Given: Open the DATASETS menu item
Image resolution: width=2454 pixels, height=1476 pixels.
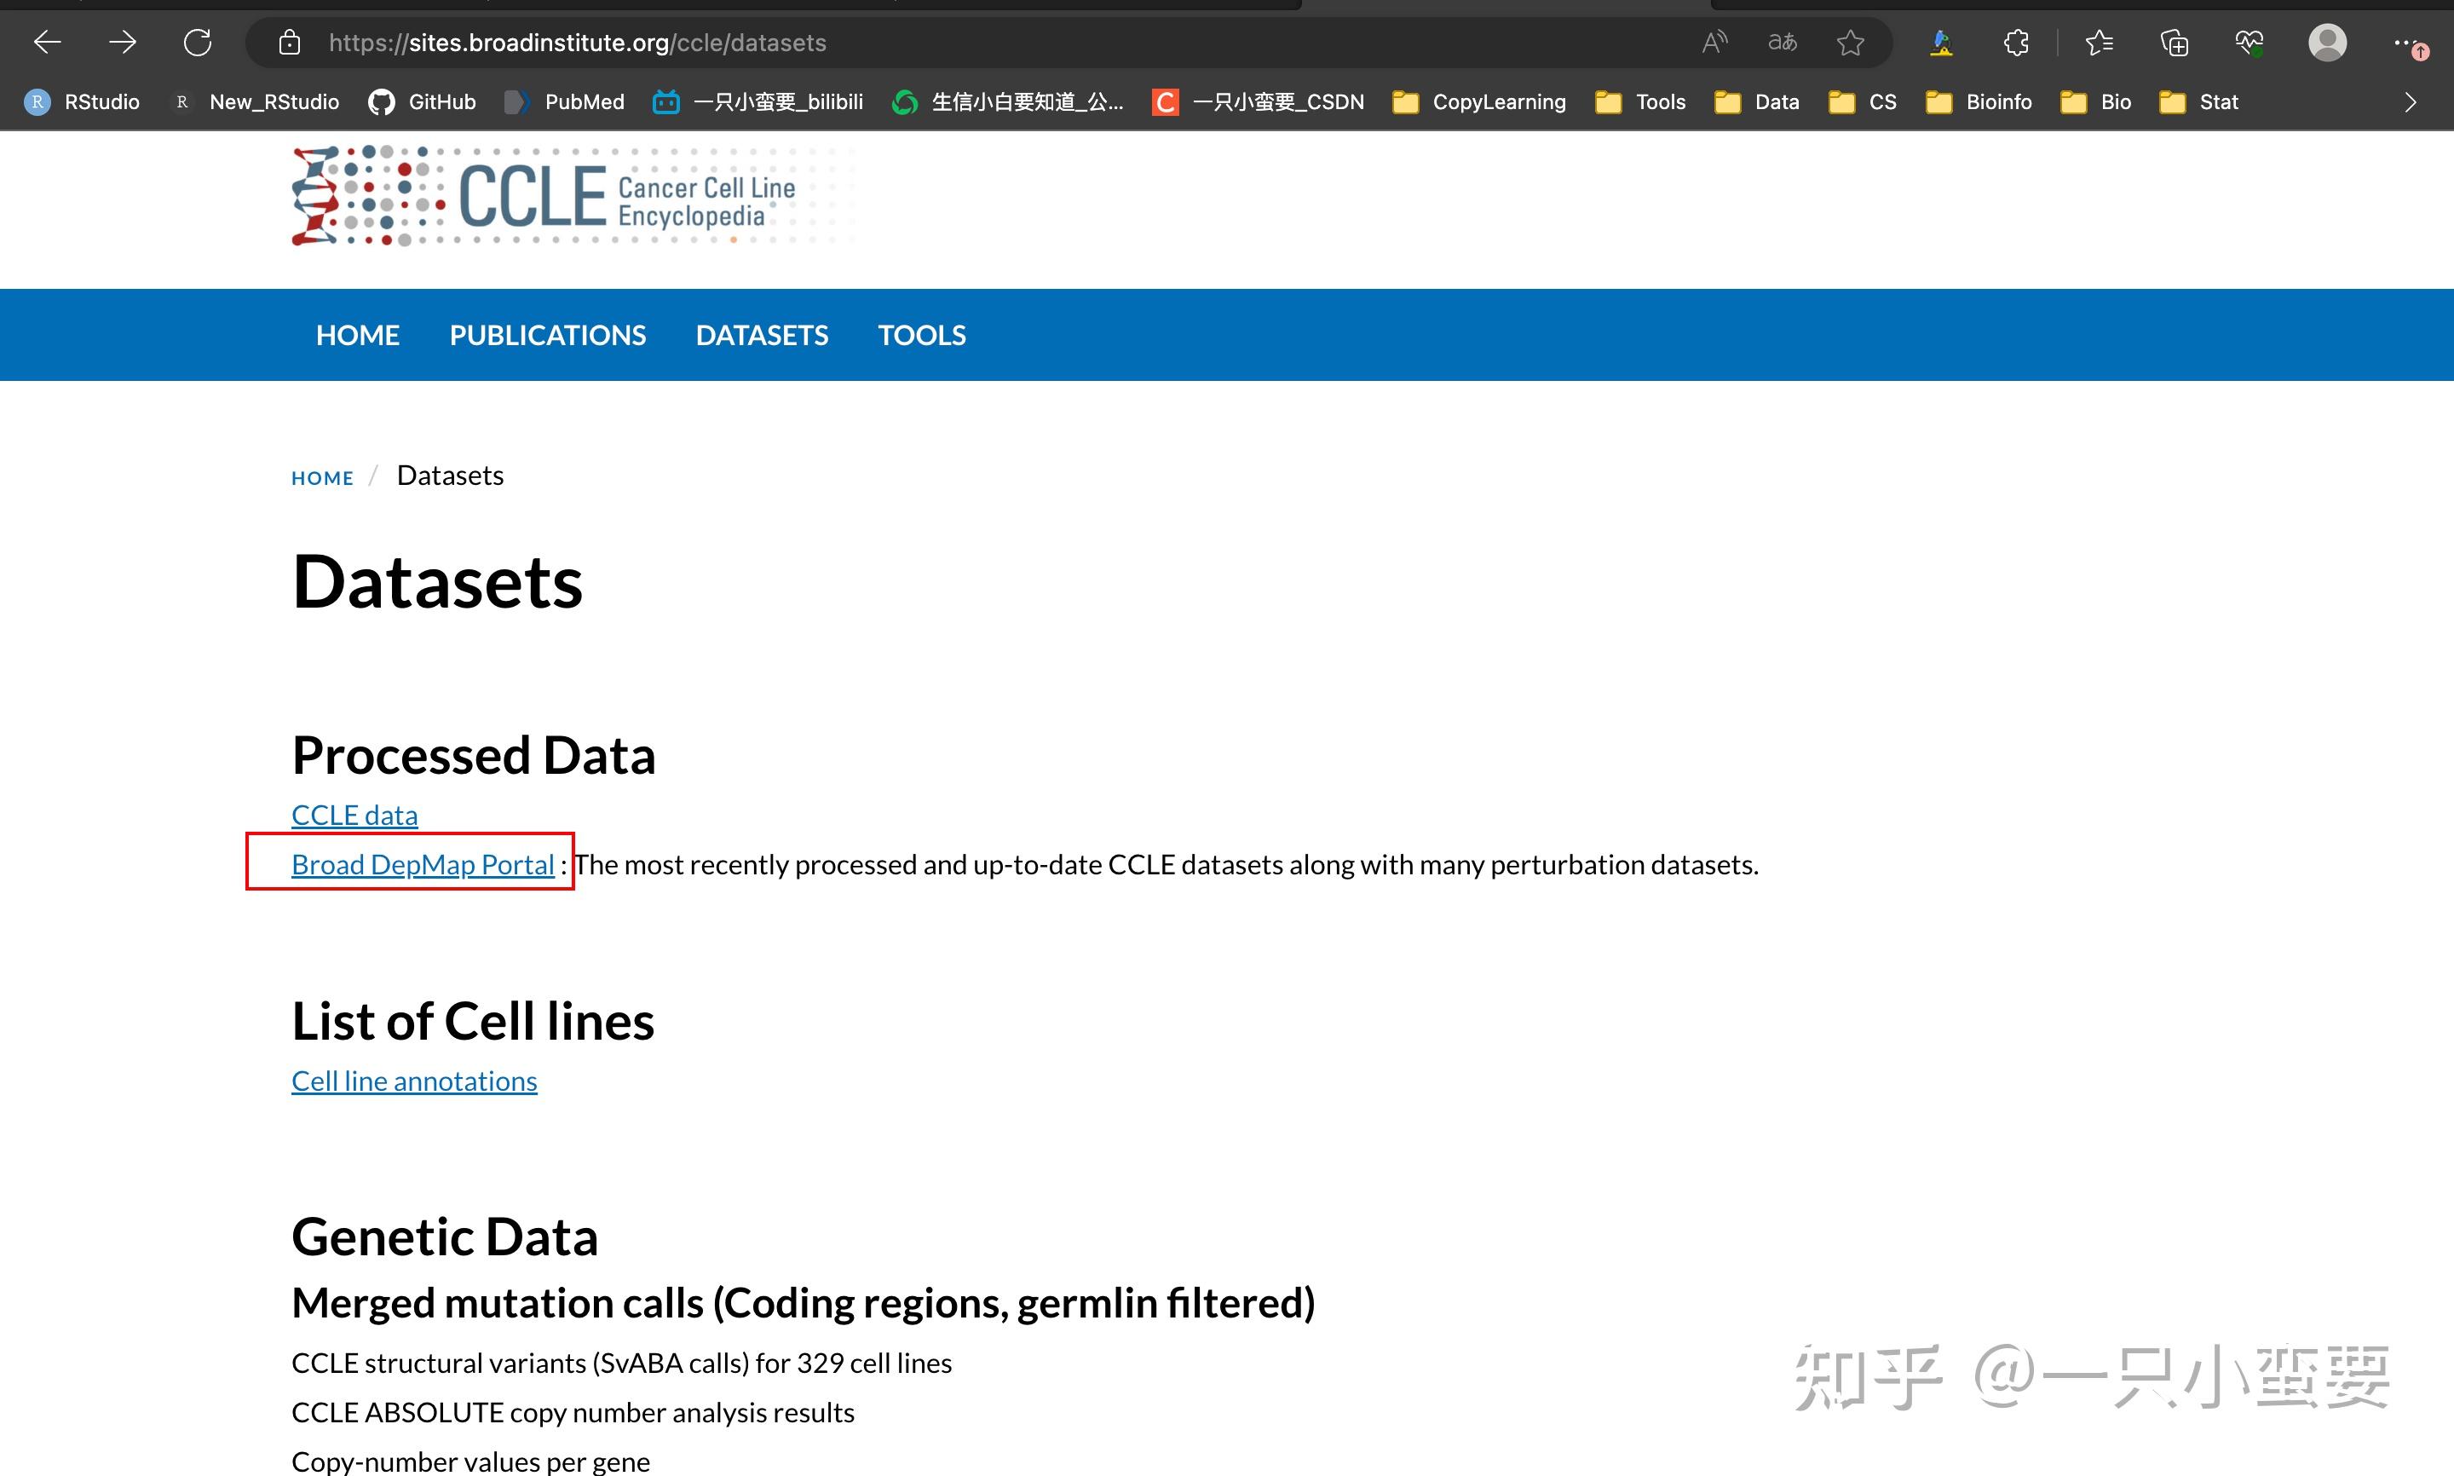Looking at the screenshot, I should pos(762,335).
